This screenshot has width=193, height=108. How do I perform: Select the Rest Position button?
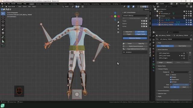click(182, 46)
